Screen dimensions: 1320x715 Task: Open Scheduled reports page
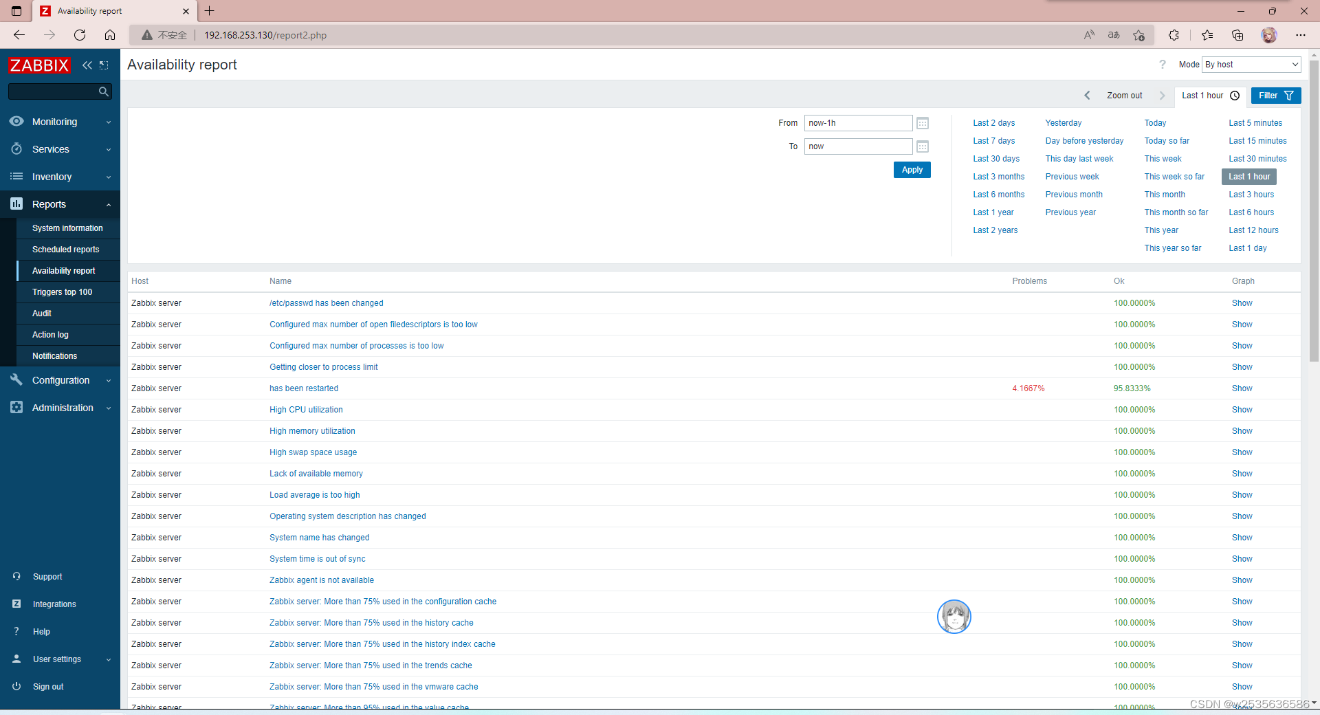tap(66, 250)
